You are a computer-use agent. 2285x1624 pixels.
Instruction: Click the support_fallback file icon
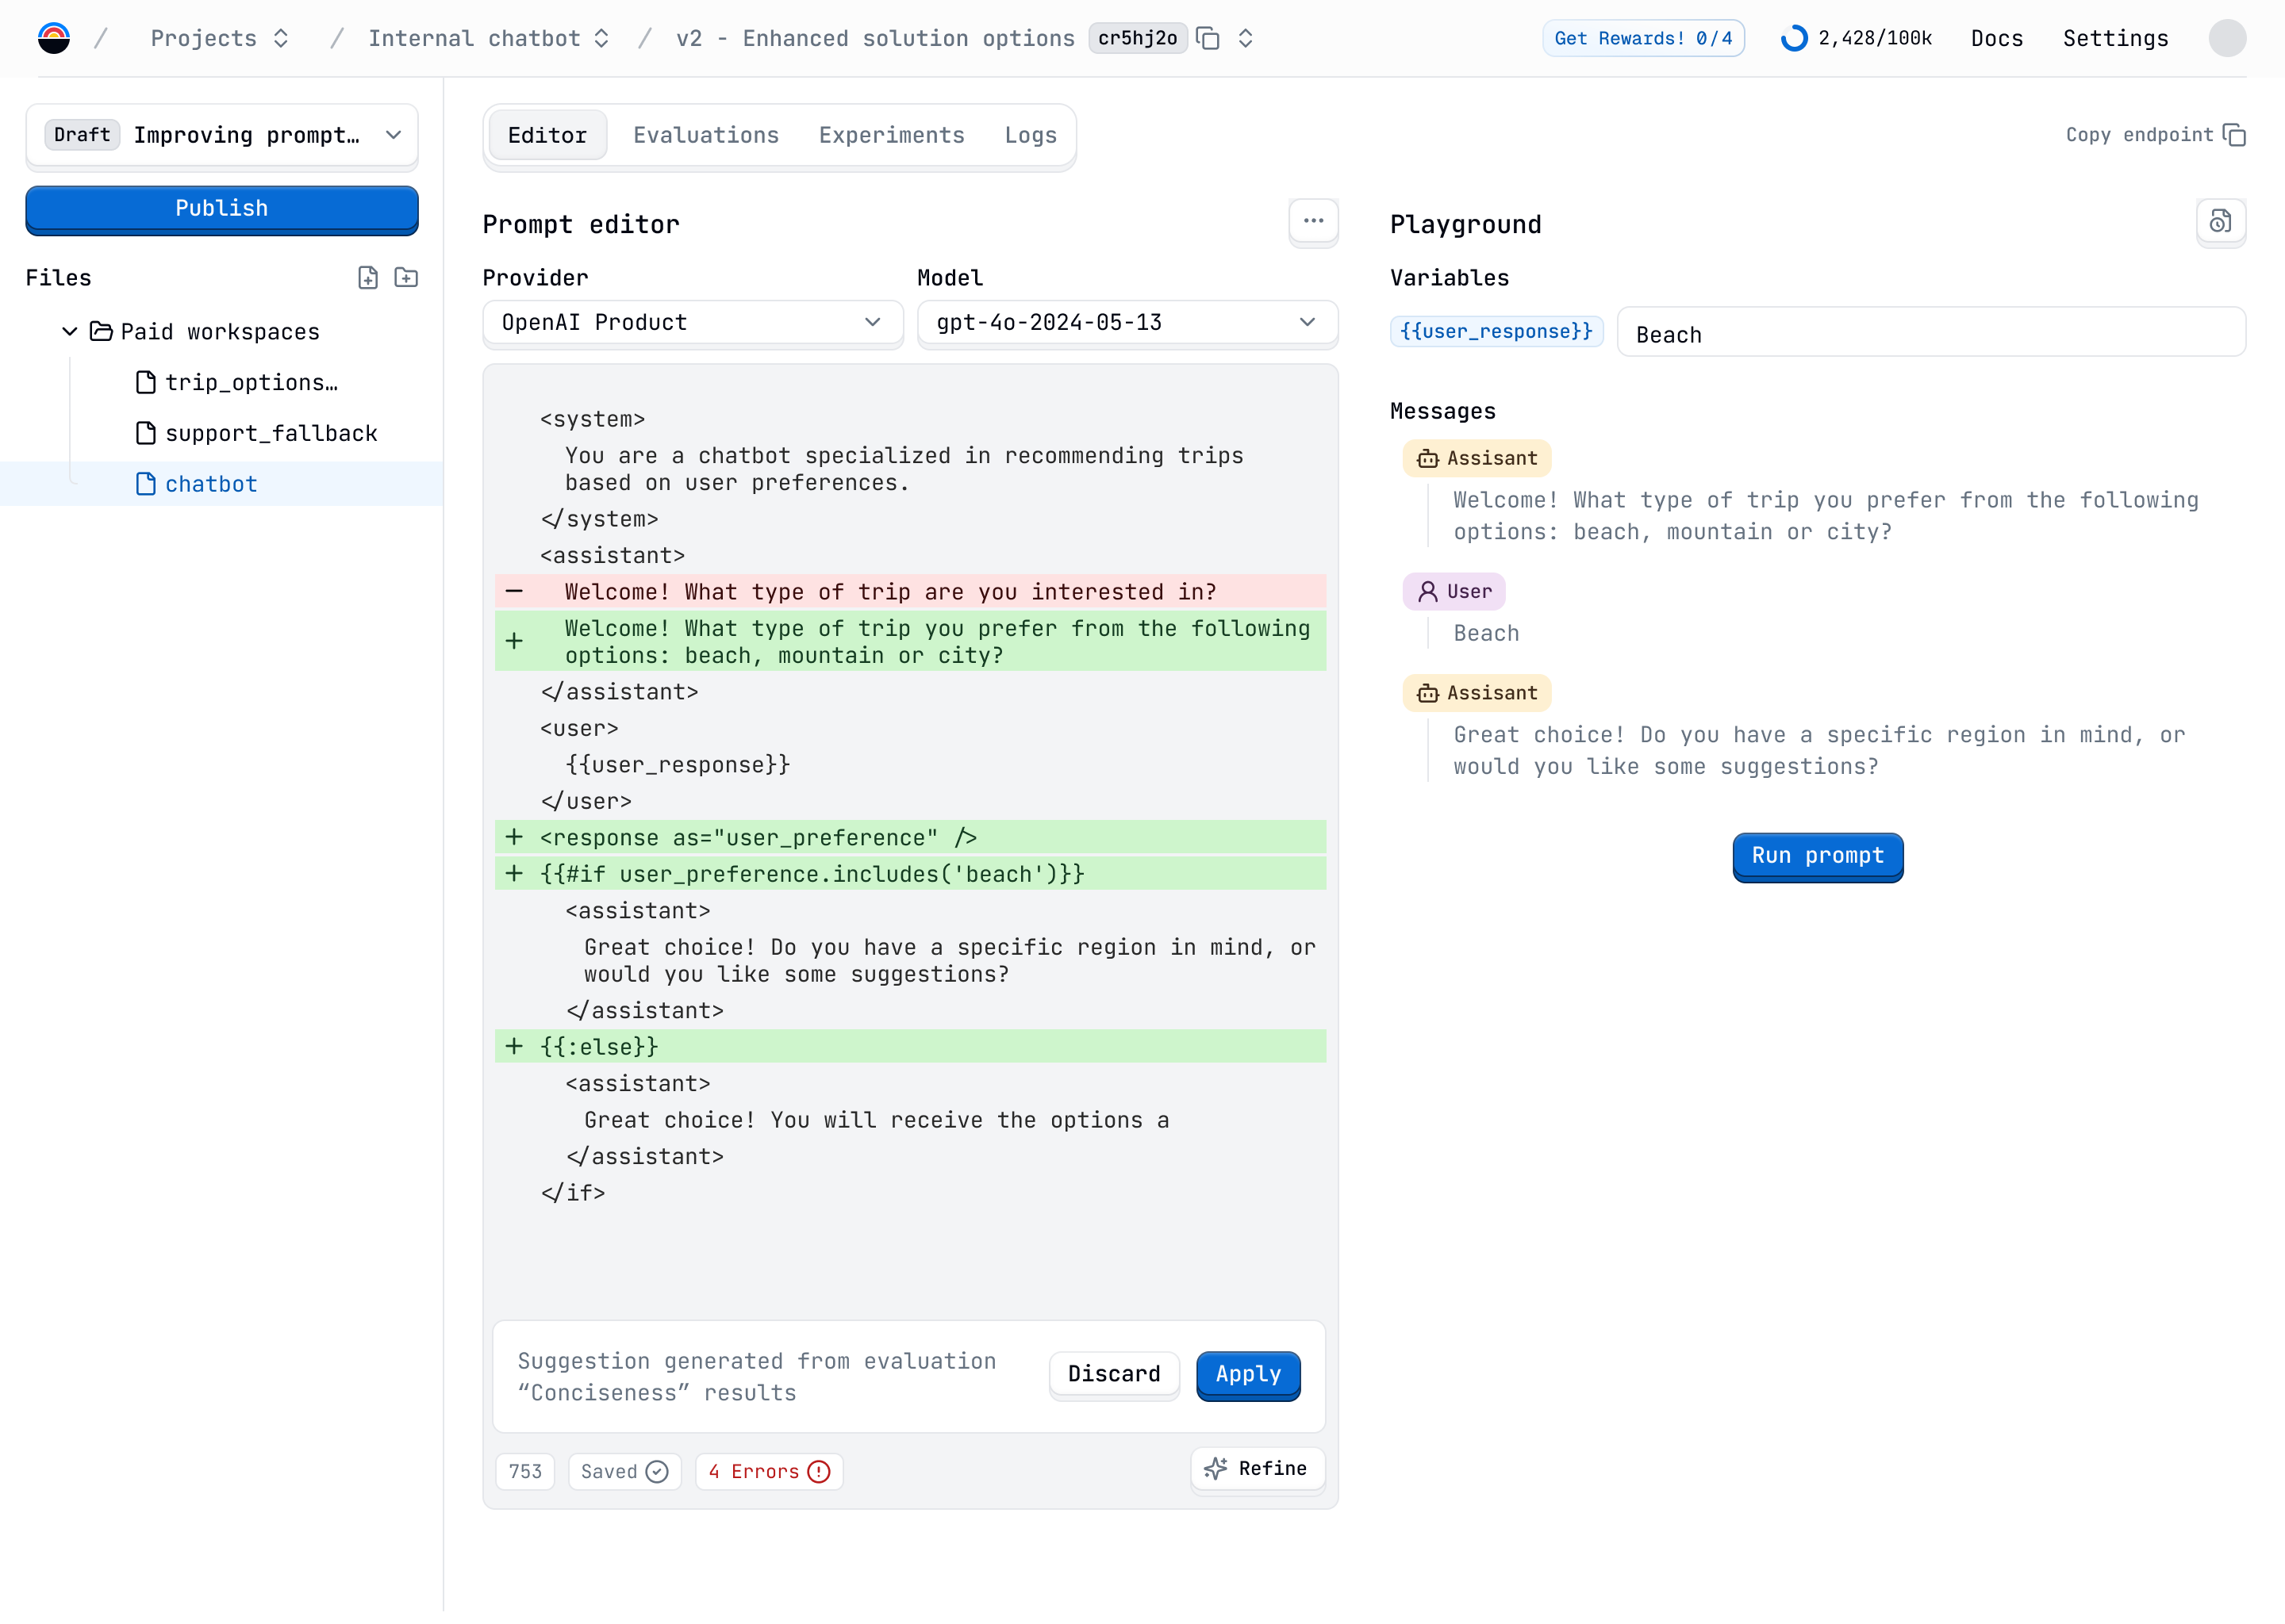point(145,433)
